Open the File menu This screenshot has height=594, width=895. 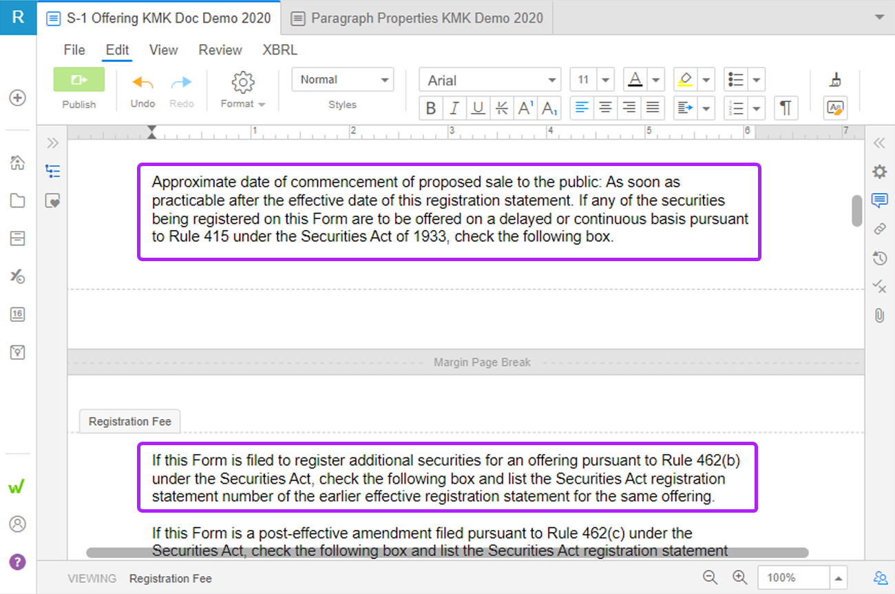point(74,50)
